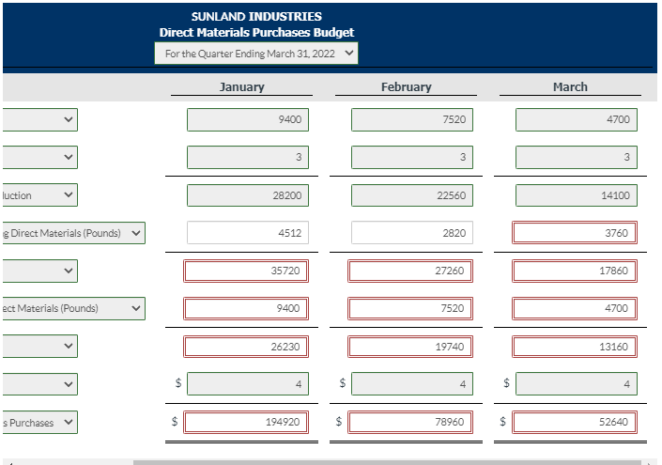Screen dimensions: 662x465
Task: Open the row label dropdown beside 26230
Action: pyautogui.click(x=40, y=346)
